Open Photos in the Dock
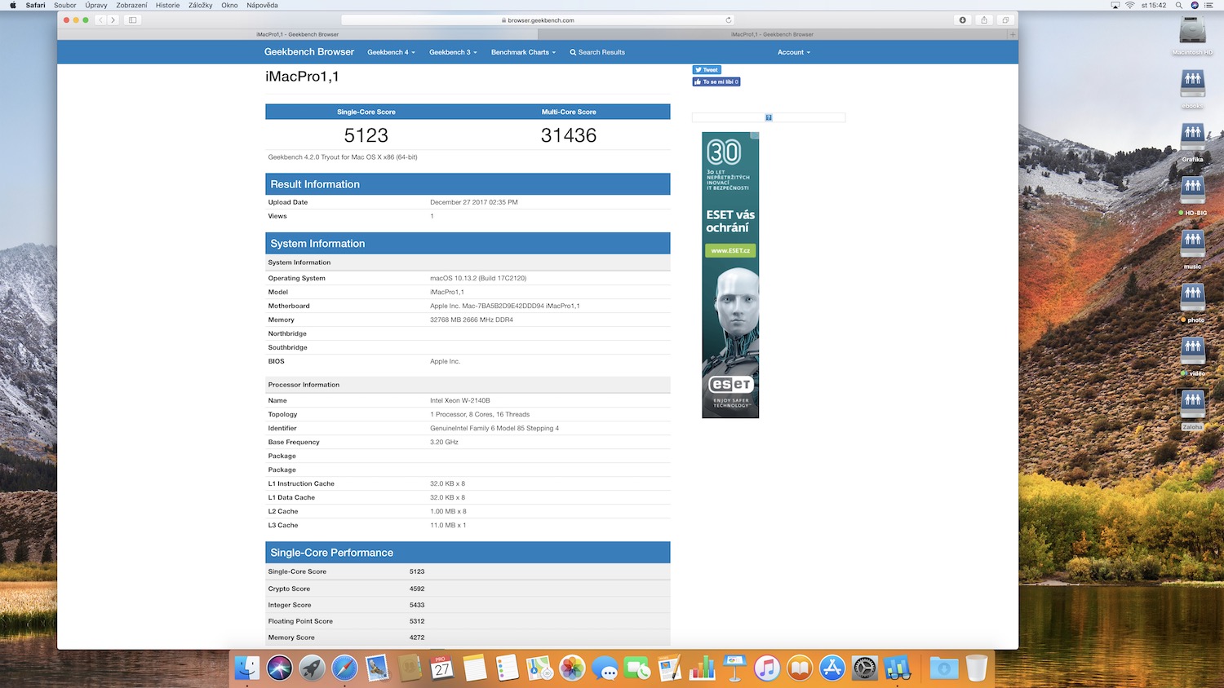 tap(572, 668)
